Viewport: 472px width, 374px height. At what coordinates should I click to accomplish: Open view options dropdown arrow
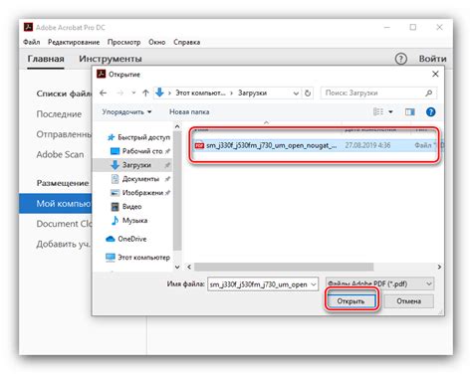390,112
